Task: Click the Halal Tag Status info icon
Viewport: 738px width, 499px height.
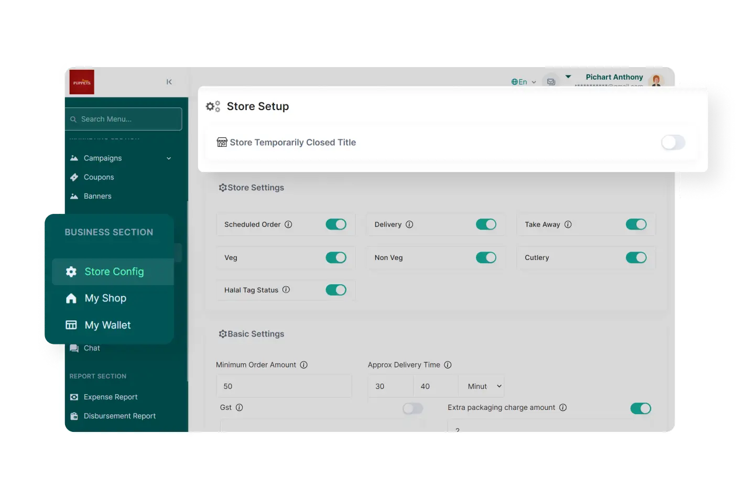Action: pos(286,290)
